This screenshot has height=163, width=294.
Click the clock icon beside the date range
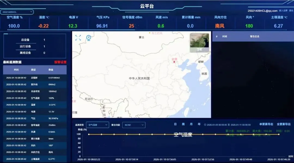point(205,125)
